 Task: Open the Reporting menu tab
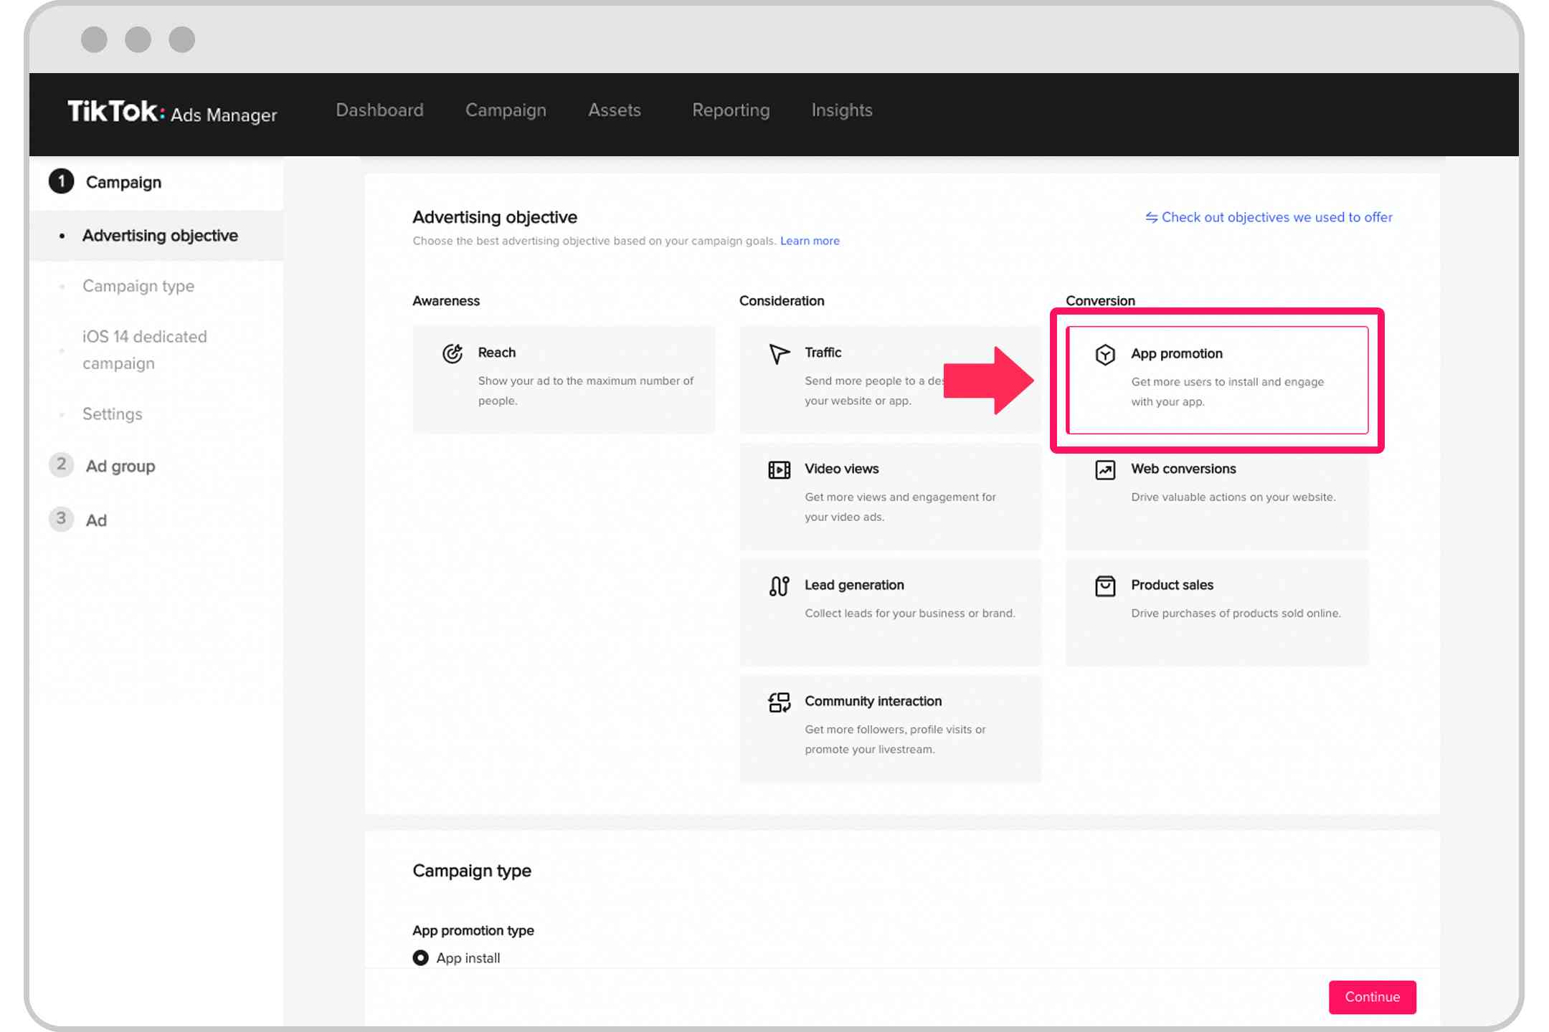731,110
